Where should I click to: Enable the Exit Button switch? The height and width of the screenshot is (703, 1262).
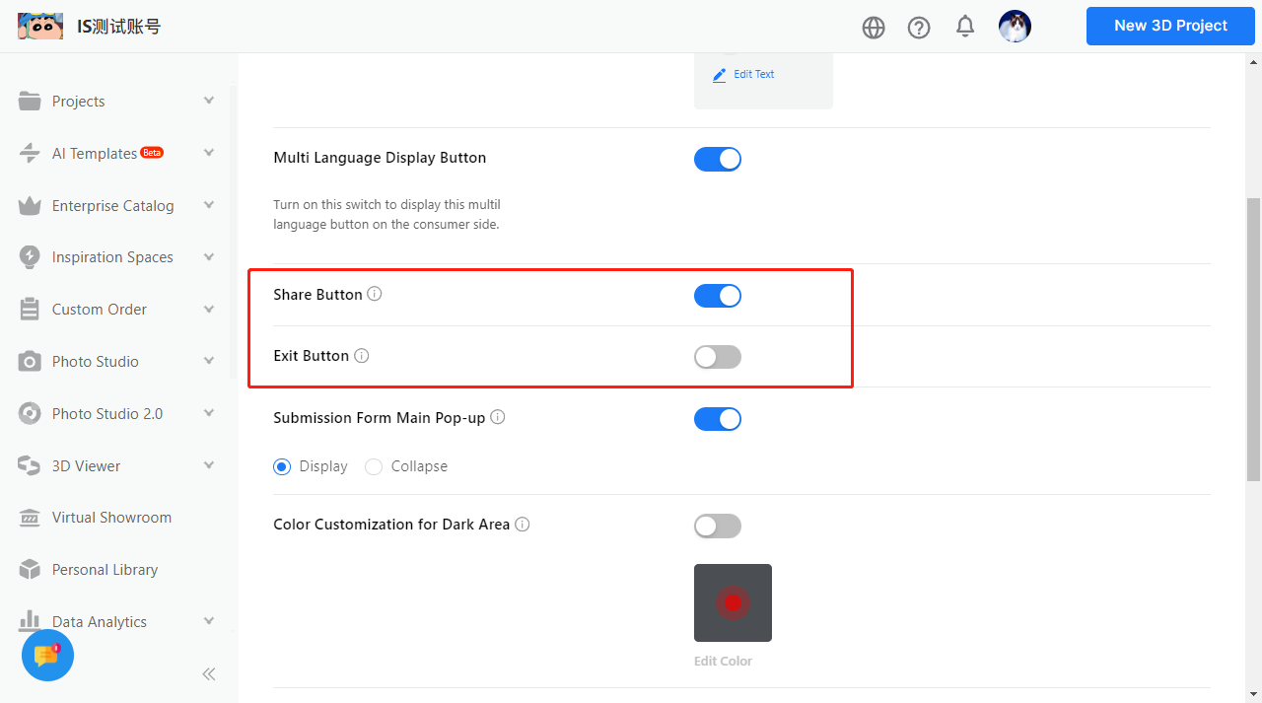pyautogui.click(x=718, y=357)
